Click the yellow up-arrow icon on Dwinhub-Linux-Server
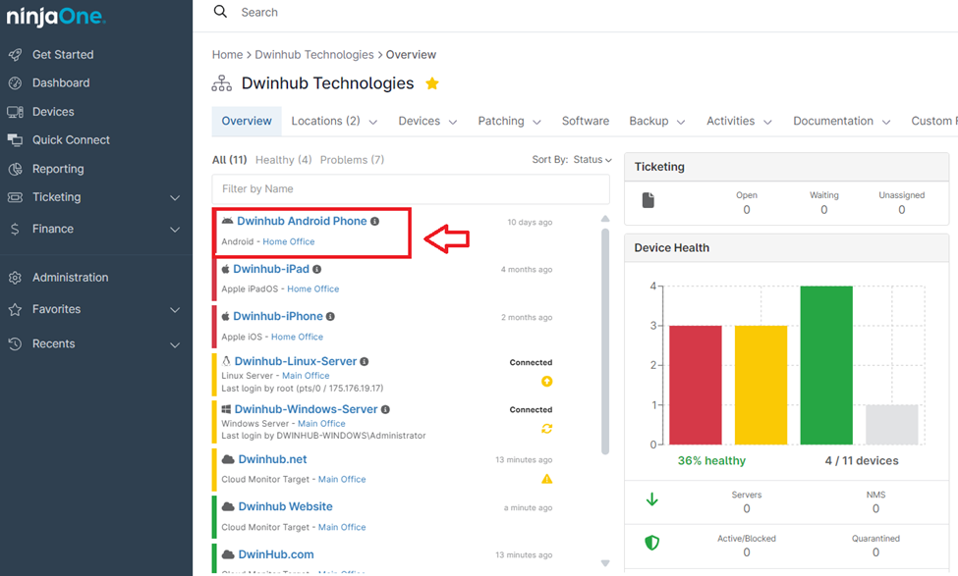This screenshot has width=958, height=576. [x=546, y=382]
